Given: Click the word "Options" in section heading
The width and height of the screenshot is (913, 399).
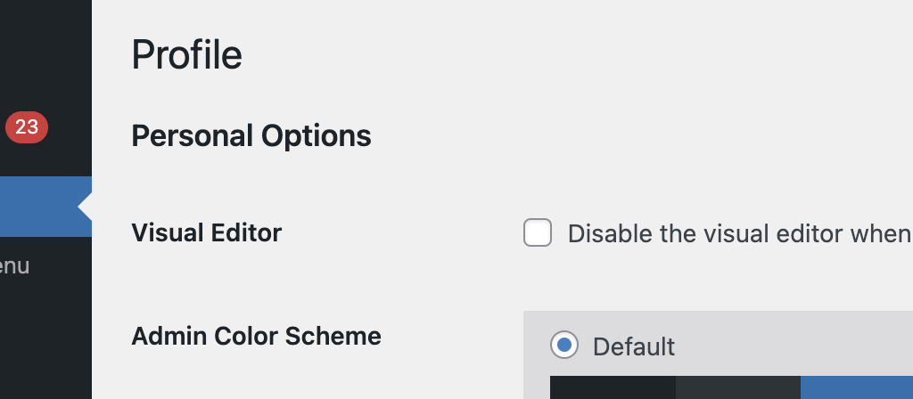Looking at the screenshot, I should click(317, 136).
